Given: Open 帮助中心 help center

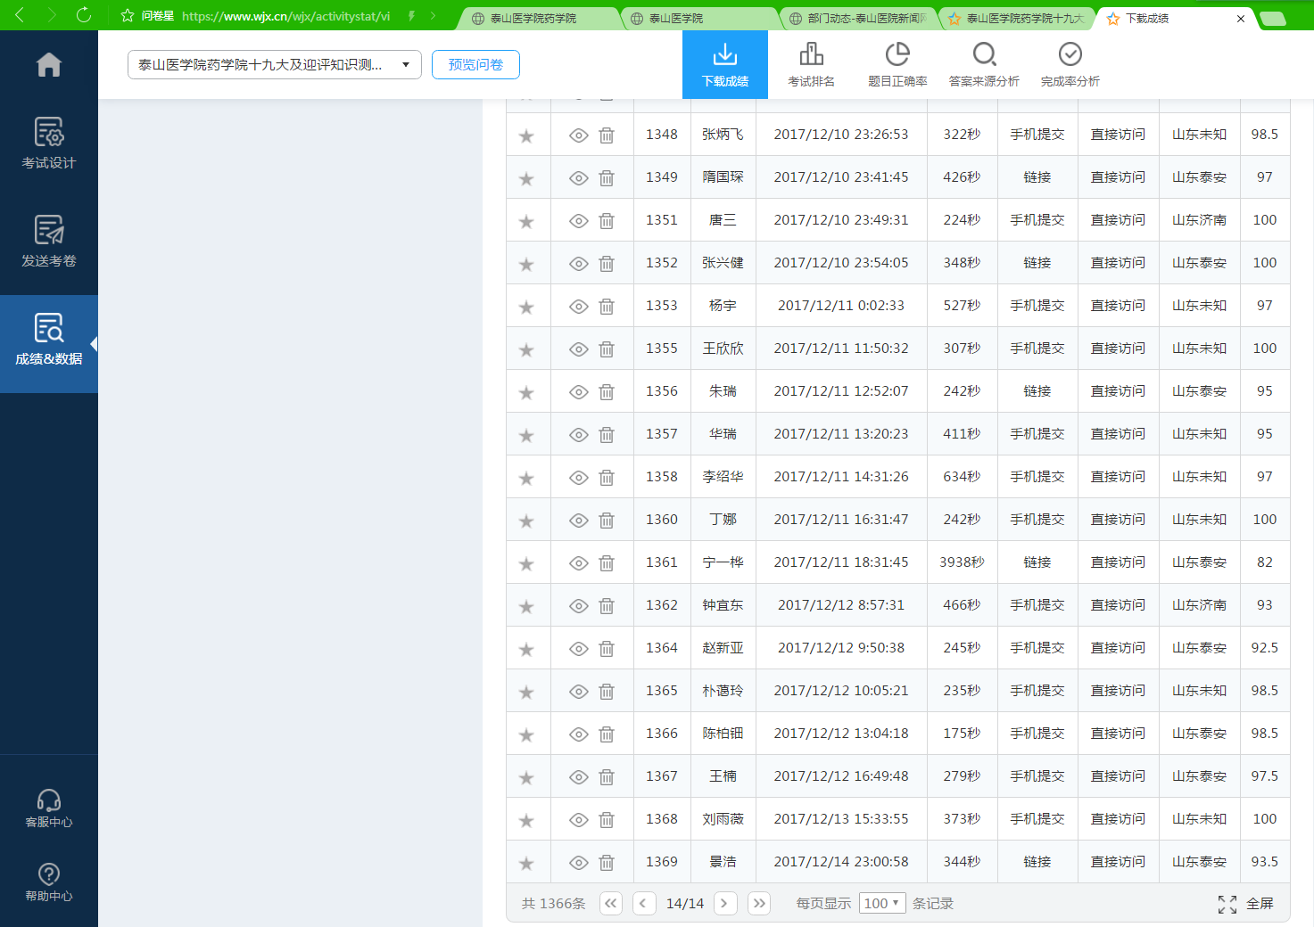Looking at the screenshot, I should point(48,882).
